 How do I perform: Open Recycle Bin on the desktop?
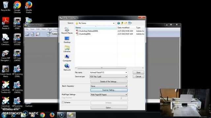pyautogui.click(x=6, y=6)
